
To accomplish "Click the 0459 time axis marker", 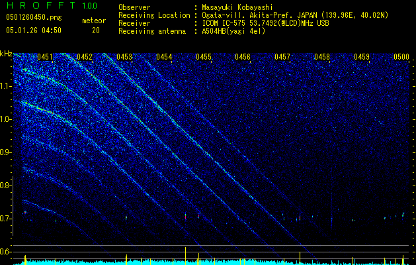I will click(x=362, y=57).
